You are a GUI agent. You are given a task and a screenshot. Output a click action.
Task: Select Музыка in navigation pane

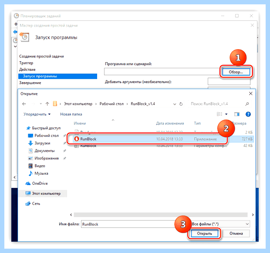[x=41, y=173]
